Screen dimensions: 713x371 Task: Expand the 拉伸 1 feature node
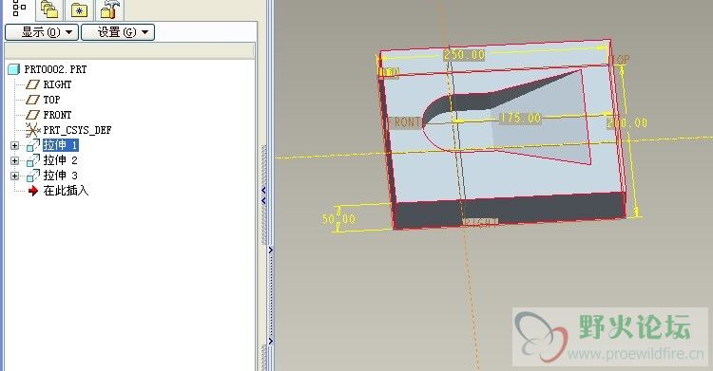point(14,145)
